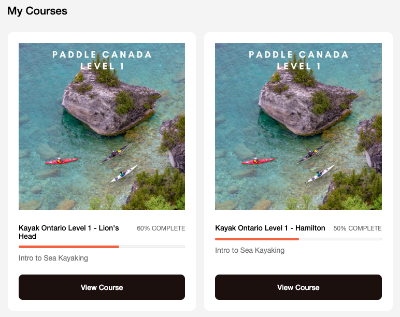
Task: Click Paddle Canada Level 1 text on Lion's Head image
Action: point(102,60)
